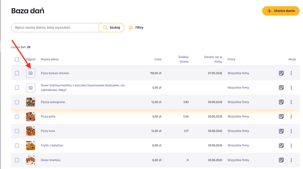Click the 110,00 zł price cell
This screenshot has height=169, width=303.
[156, 73]
